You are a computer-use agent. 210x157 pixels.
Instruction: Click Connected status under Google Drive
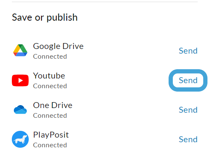[x=50, y=57]
